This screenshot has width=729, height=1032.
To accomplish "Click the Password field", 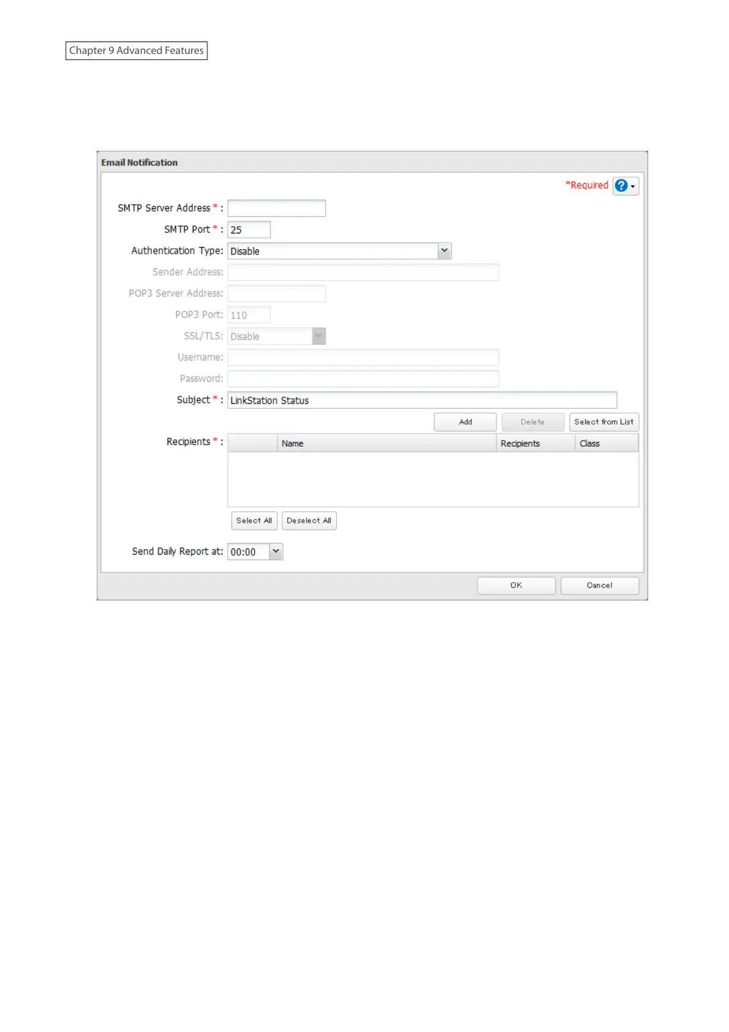I will point(363,379).
